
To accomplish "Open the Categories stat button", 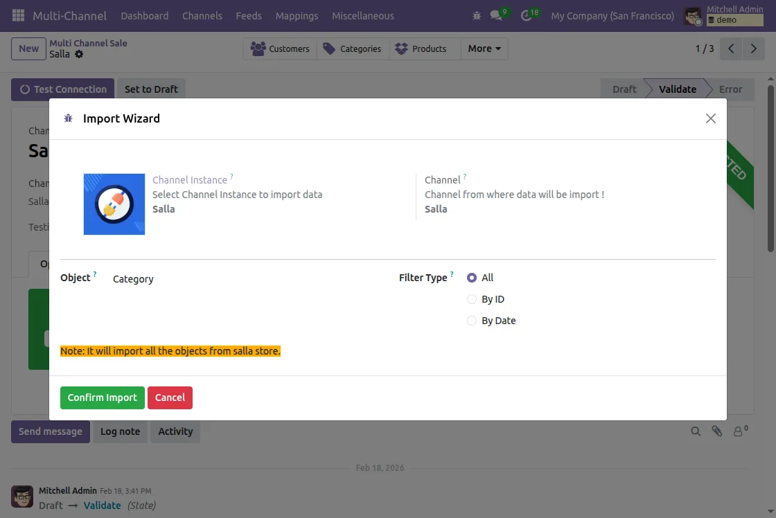I will [x=353, y=48].
